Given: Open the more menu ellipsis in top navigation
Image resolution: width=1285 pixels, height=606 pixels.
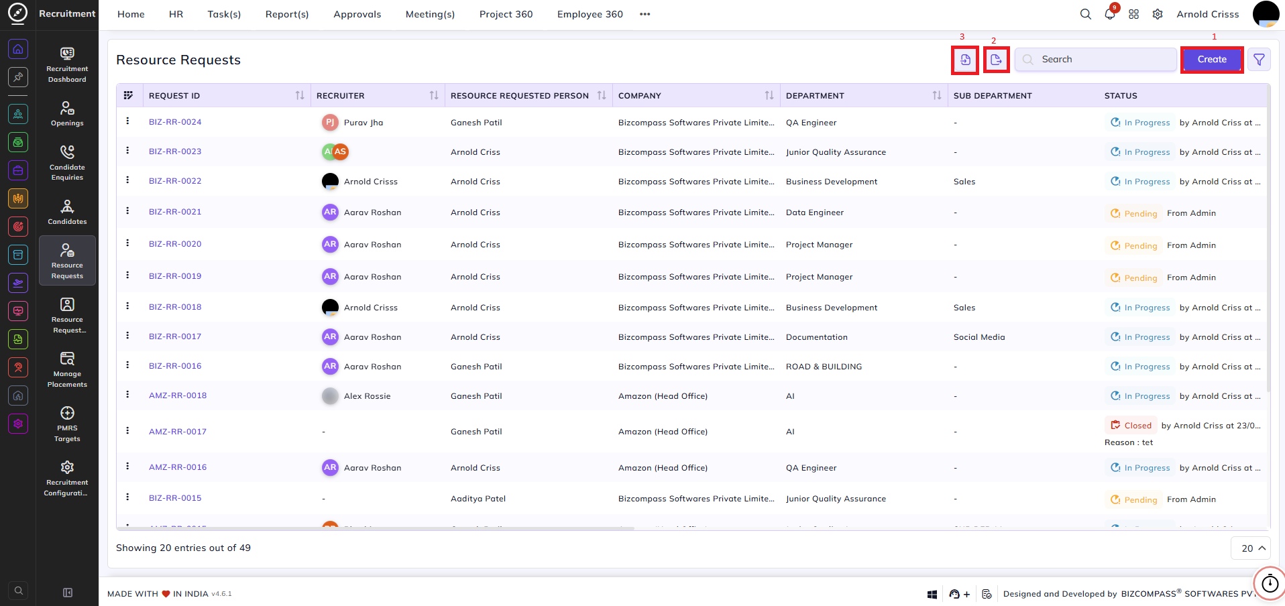Looking at the screenshot, I should [x=645, y=14].
